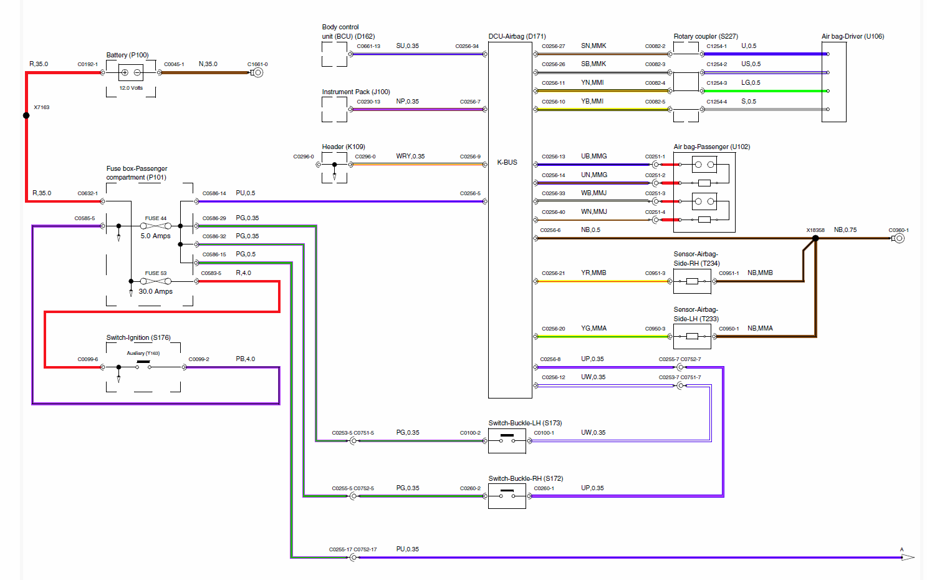The width and height of the screenshot is (927, 580).
Task: Click the WN,MMJ wire label
Action: [593, 211]
